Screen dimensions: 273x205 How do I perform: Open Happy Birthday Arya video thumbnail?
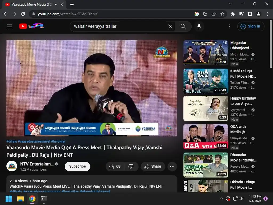[206, 108]
